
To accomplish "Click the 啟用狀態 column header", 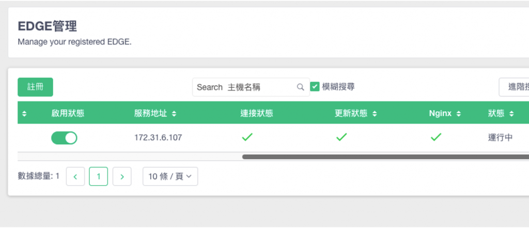I will tap(68, 114).
